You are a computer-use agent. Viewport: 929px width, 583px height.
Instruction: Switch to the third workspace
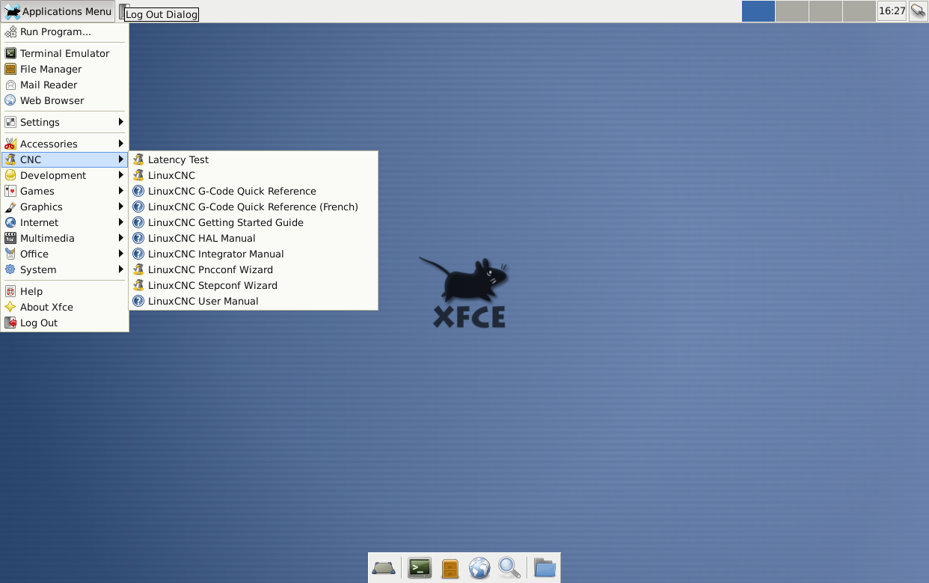click(x=826, y=11)
